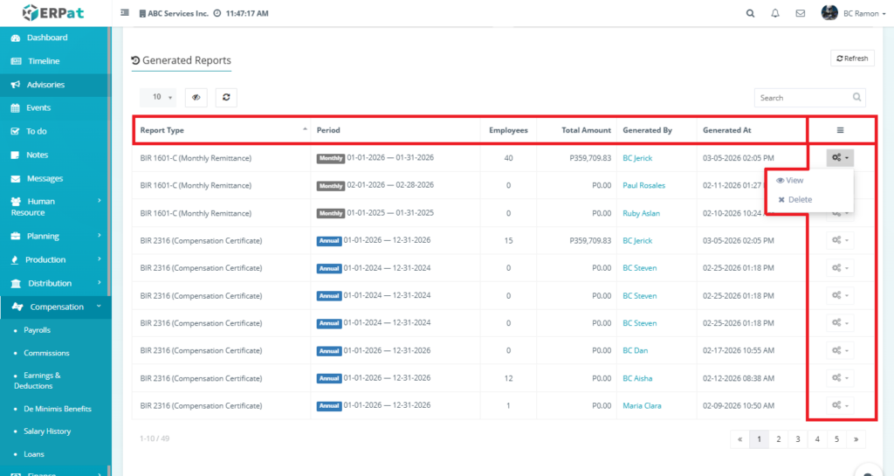This screenshot has height=476, width=894.
Task: Click the Search input field
Action: (801, 98)
